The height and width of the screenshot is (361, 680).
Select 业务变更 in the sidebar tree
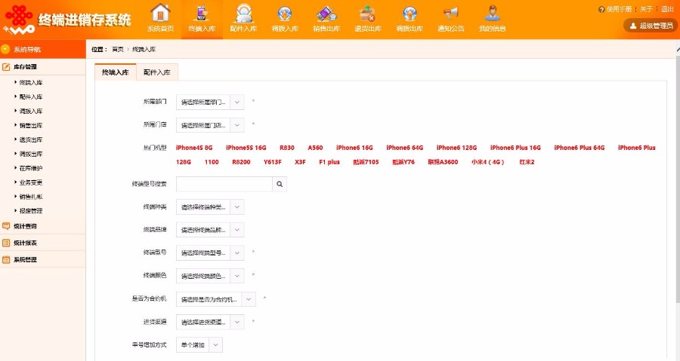[x=31, y=182]
